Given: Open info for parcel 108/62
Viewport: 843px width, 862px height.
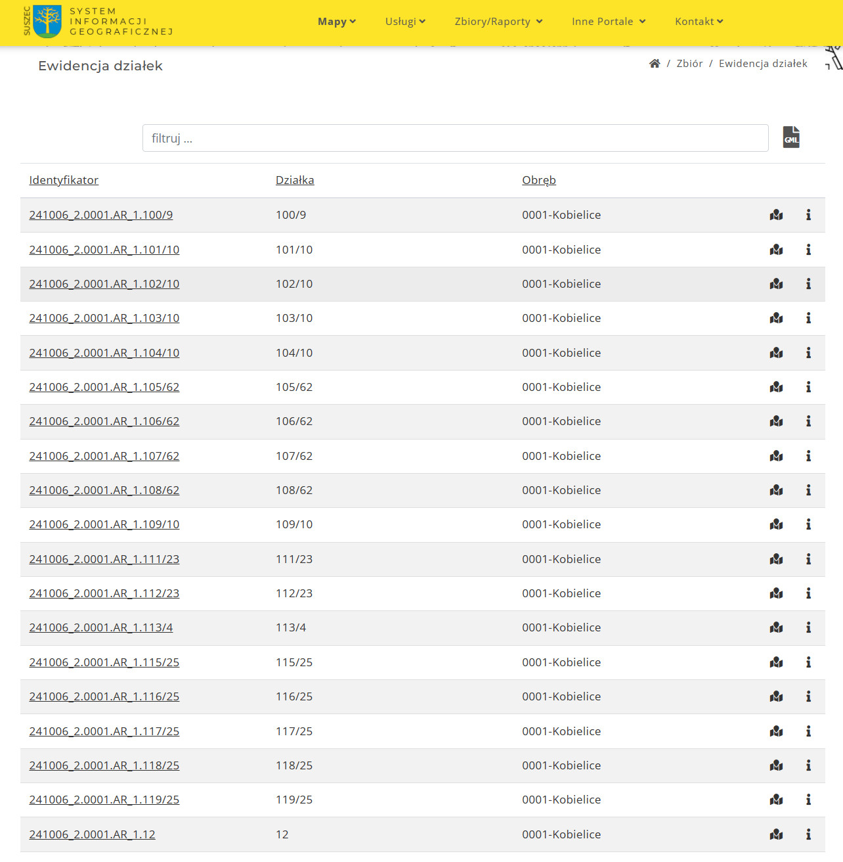Looking at the screenshot, I should pyautogui.click(x=808, y=490).
